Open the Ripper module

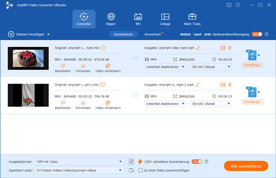coord(111,19)
